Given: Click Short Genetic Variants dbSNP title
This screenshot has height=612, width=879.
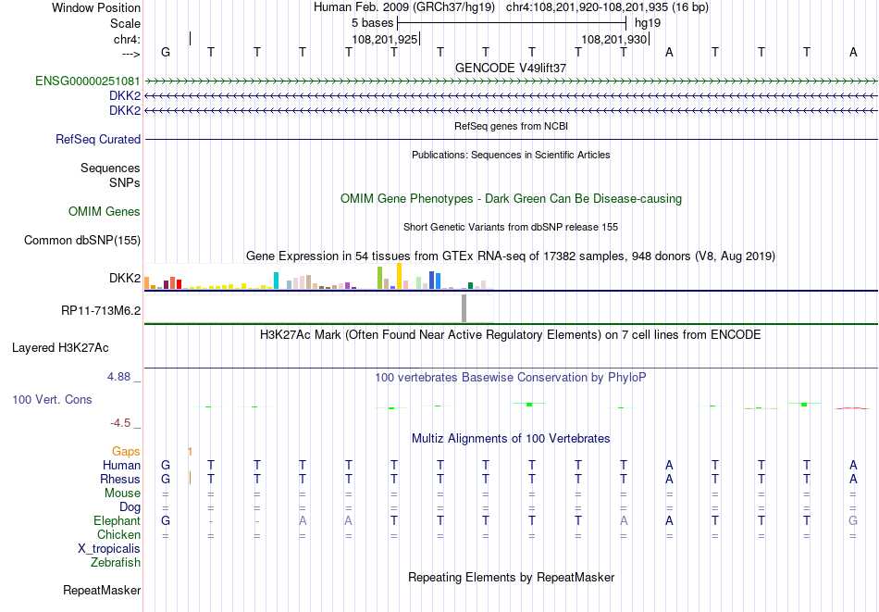Looking at the screenshot, I should (511, 227).
